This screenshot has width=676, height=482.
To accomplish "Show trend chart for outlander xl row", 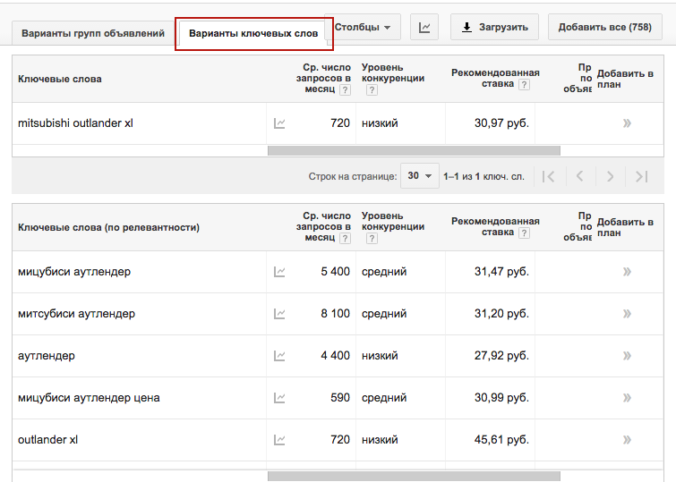I will [x=279, y=440].
